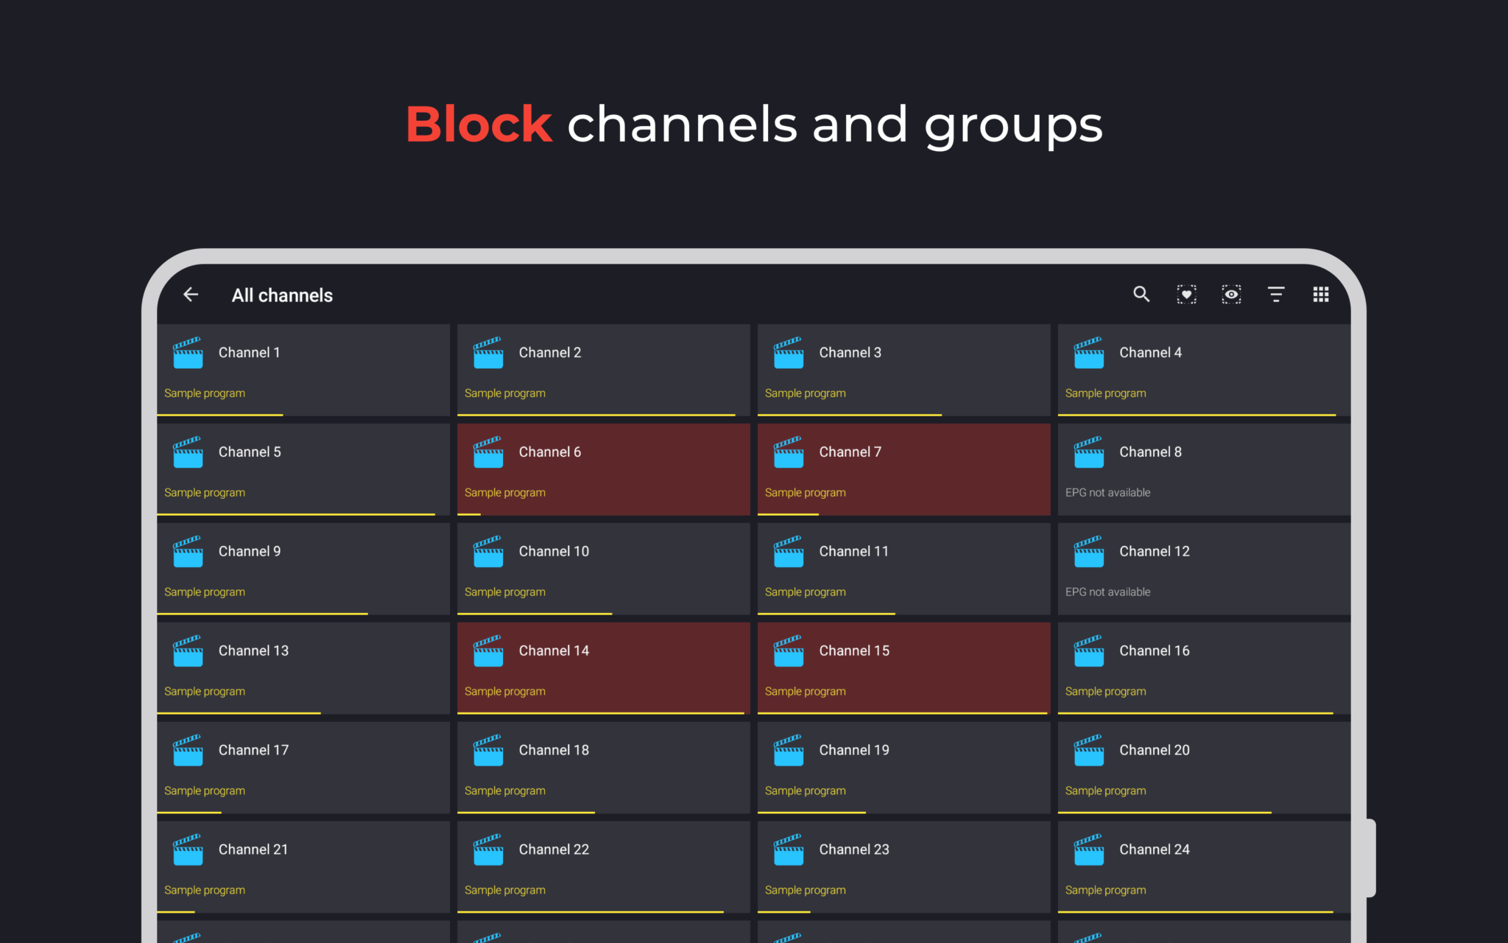Select the blocked Channel 7 tile
This screenshot has width=1508, height=943.
point(903,469)
